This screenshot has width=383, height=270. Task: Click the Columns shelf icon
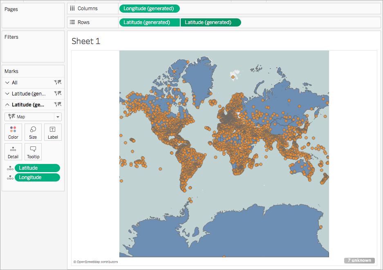[x=72, y=9]
